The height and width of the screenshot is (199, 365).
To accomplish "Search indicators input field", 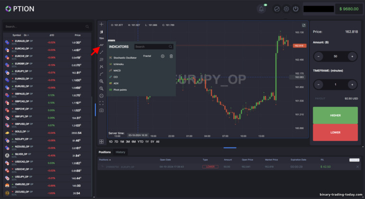I will point(154,47).
